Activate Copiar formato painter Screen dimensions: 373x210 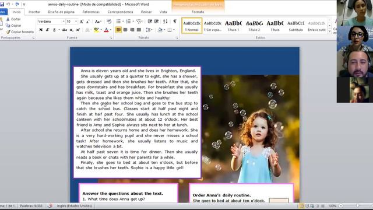[x=20, y=32]
